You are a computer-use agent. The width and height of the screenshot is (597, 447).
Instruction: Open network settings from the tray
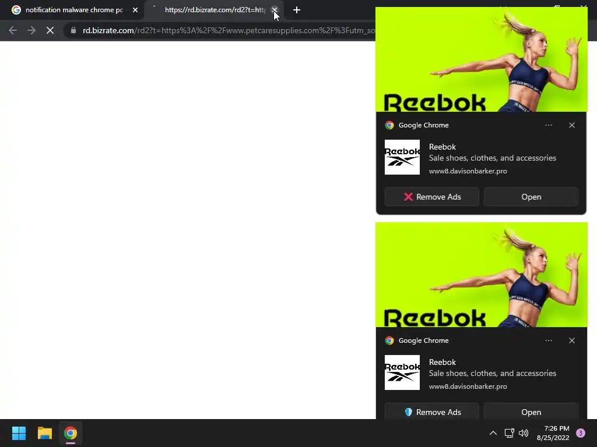509,433
